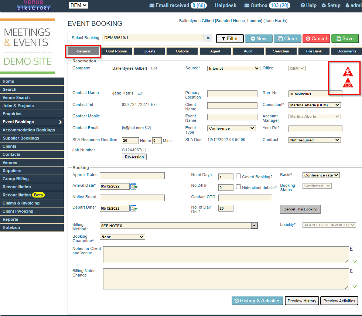
Task: Spell-check Notes for Client and Venue
Action: [353, 261]
